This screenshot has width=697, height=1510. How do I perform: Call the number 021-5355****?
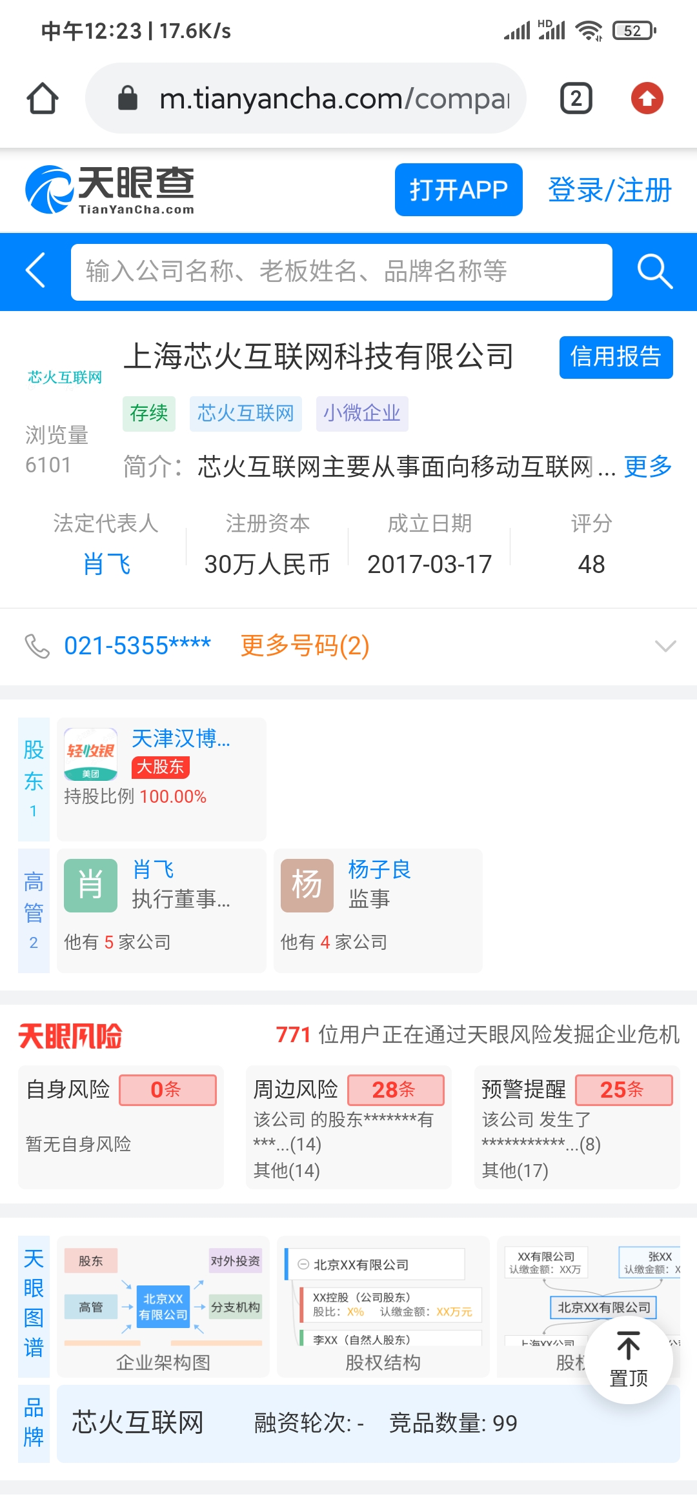(137, 645)
